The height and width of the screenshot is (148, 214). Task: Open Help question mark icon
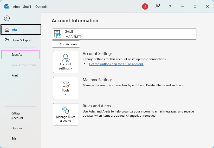(x=170, y=6)
